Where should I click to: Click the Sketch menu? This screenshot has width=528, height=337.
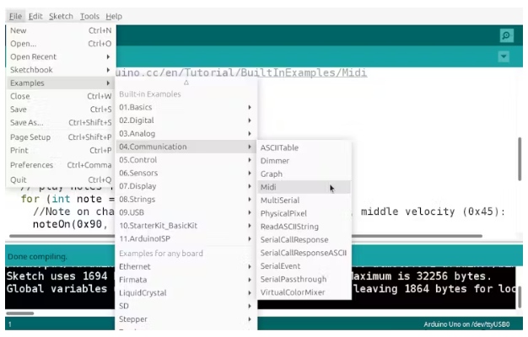point(61,16)
